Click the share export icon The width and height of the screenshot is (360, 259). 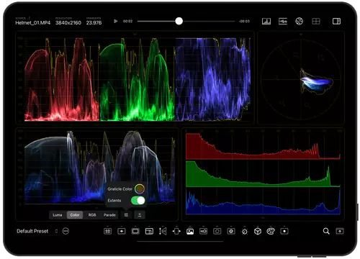pyautogui.click(x=340, y=231)
